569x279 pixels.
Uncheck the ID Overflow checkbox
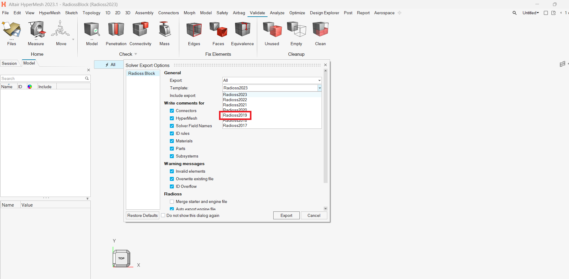click(x=172, y=187)
